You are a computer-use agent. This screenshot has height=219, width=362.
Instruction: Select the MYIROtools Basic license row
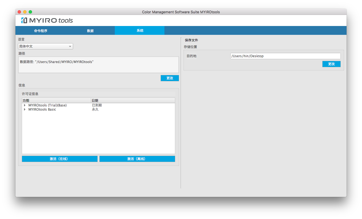click(99, 109)
